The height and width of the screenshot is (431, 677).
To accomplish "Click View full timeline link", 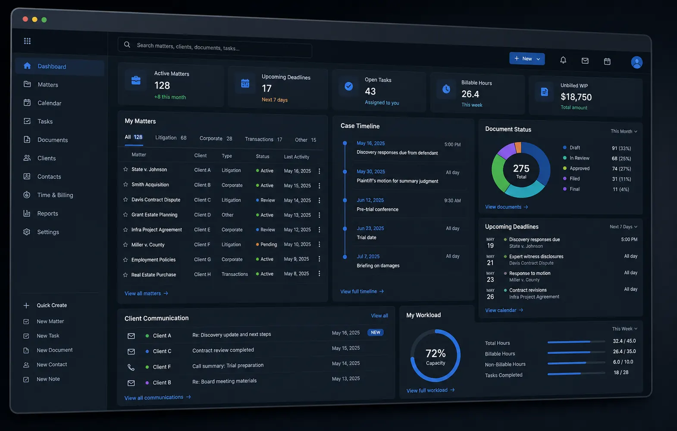I will pyautogui.click(x=362, y=291).
